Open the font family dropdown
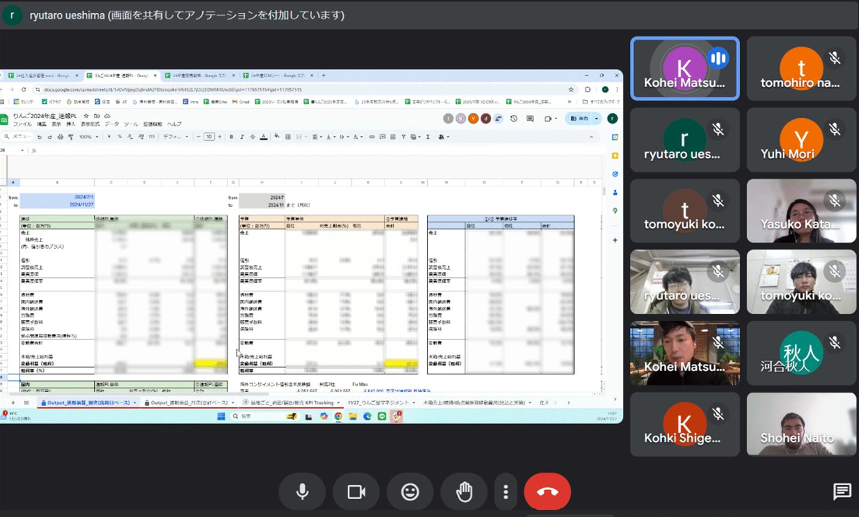 point(175,137)
